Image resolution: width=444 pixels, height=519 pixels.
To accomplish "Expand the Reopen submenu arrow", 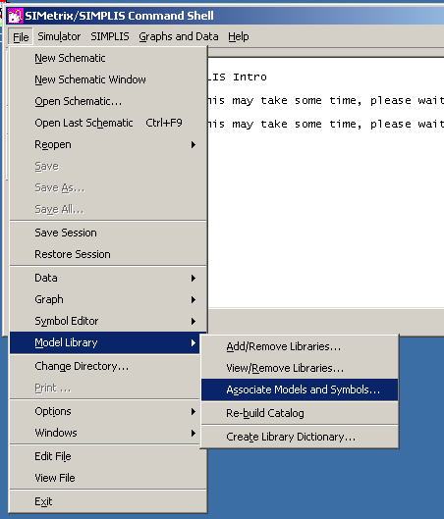I will (194, 144).
